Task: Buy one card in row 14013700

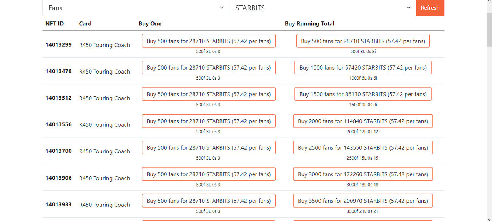Action: point(209,147)
